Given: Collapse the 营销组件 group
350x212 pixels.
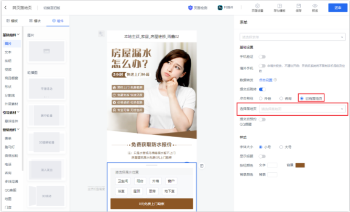Looking at the screenshot, I should (11, 129).
